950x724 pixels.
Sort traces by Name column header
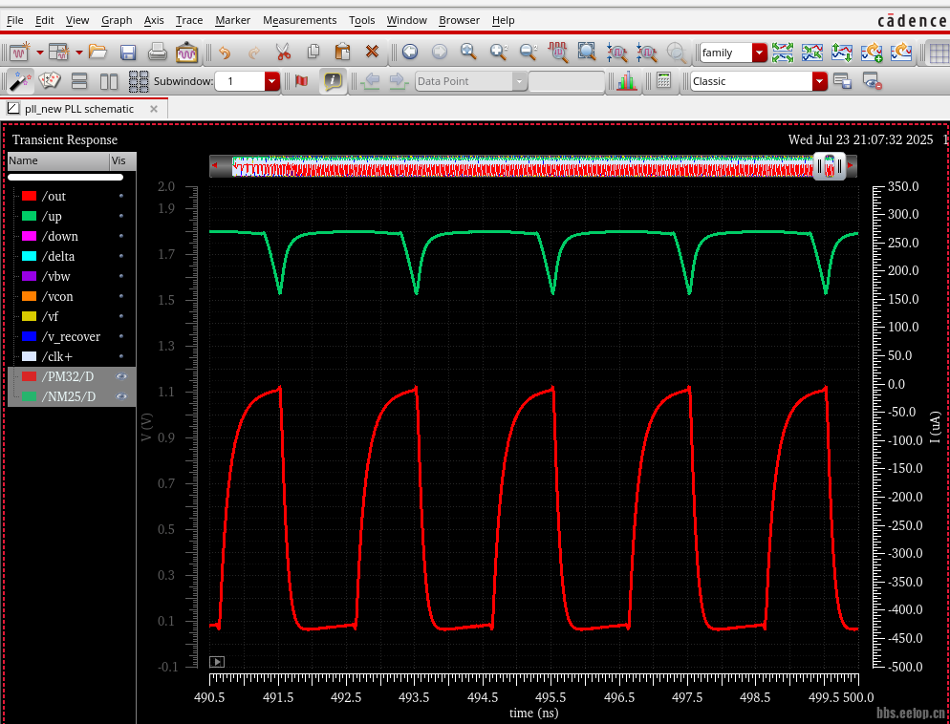pyautogui.click(x=58, y=160)
